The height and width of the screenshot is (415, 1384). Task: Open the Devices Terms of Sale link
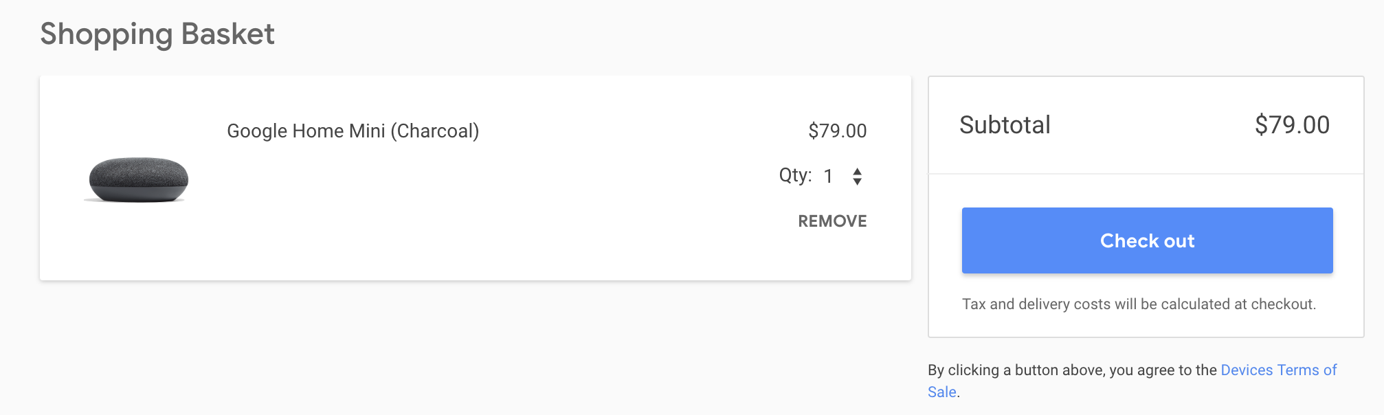(x=1132, y=381)
